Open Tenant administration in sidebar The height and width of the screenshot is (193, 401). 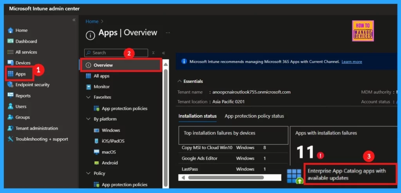37,128
